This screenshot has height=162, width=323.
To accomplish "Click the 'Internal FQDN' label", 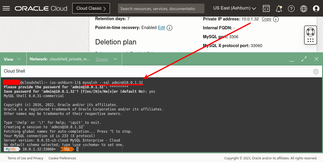I will tap(218, 28).
